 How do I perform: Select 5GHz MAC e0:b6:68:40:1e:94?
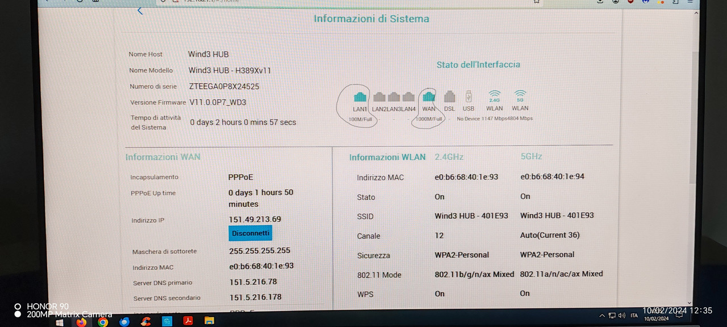pos(553,176)
